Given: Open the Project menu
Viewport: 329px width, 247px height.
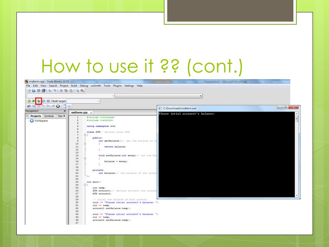Looking at the screenshot, I should (x=64, y=86).
